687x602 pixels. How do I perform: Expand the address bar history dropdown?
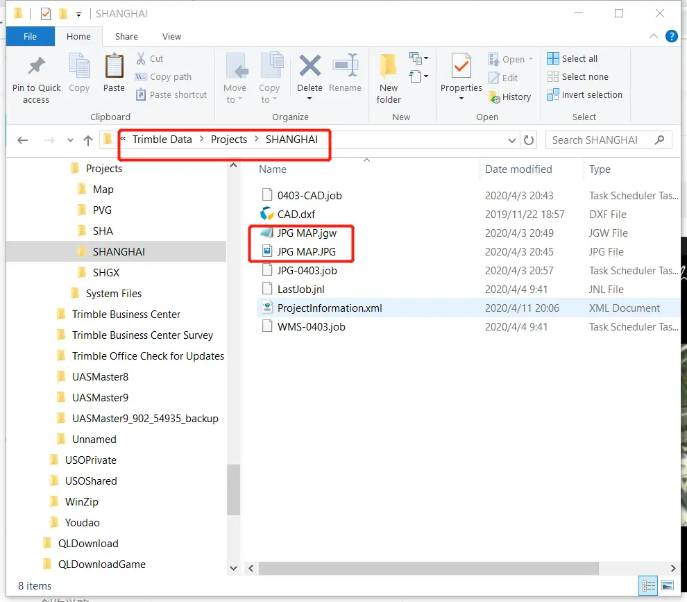point(511,140)
